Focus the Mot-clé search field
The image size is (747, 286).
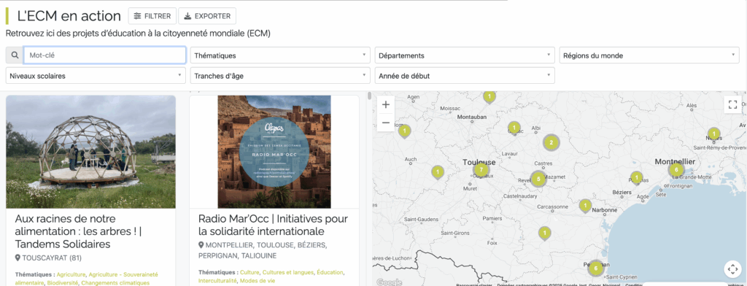(105, 55)
